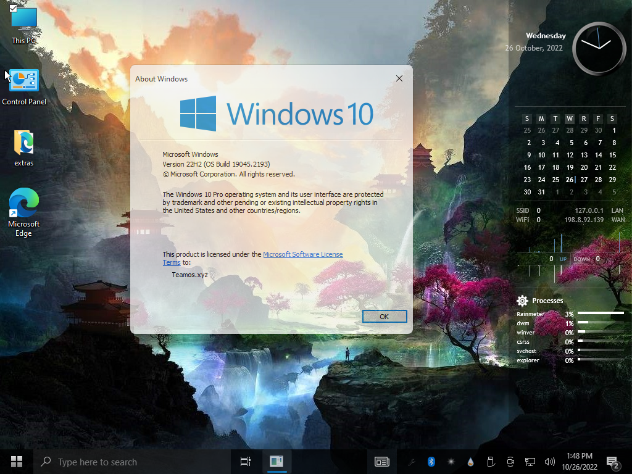Image resolution: width=632 pixels, height=474 pixels.
Task: Click the Bluetooth tray icon
Action: 431,462
